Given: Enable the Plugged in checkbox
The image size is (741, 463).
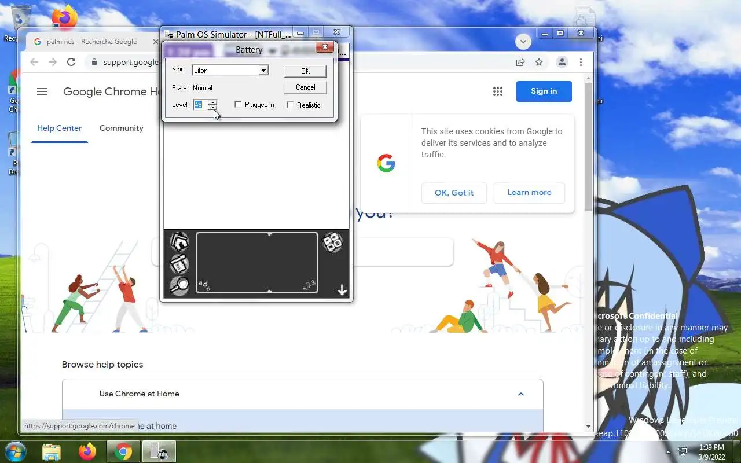Looking at the screenshot, I should pos(238,104).
